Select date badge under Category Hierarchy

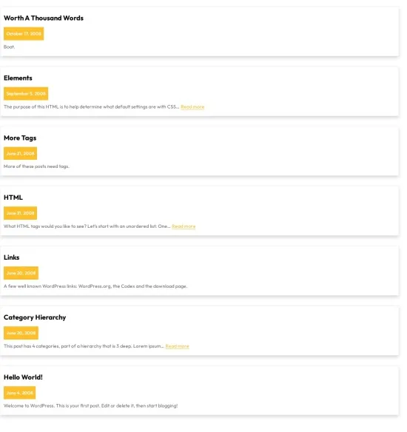(21, 333)
